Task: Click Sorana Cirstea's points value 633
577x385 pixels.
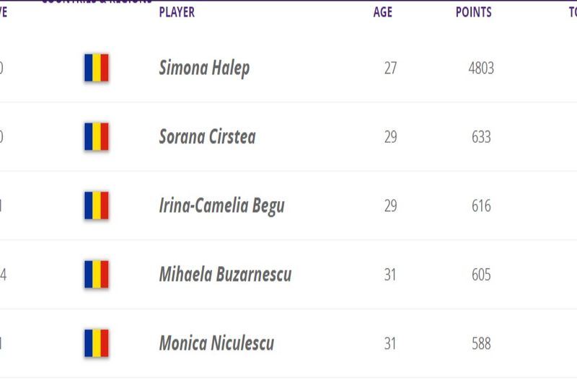Action: pyautogui.click(x=481, y=137)
